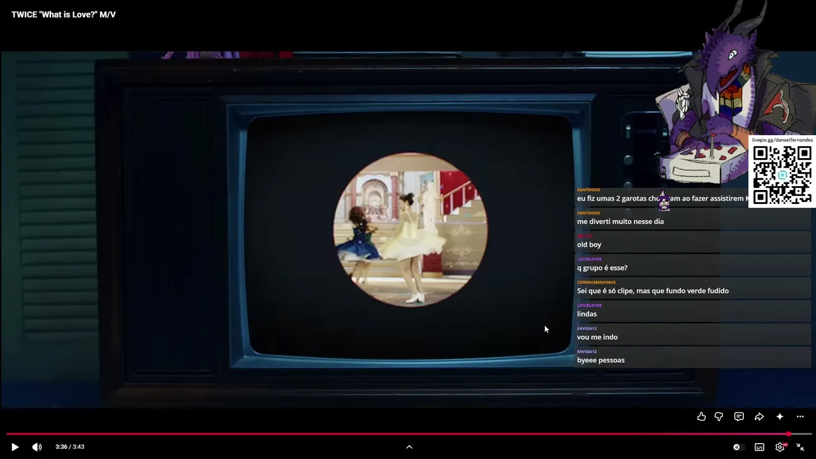
Task: Click the livepix.gg/danaelfernandes link text
Action: point(782,140)
